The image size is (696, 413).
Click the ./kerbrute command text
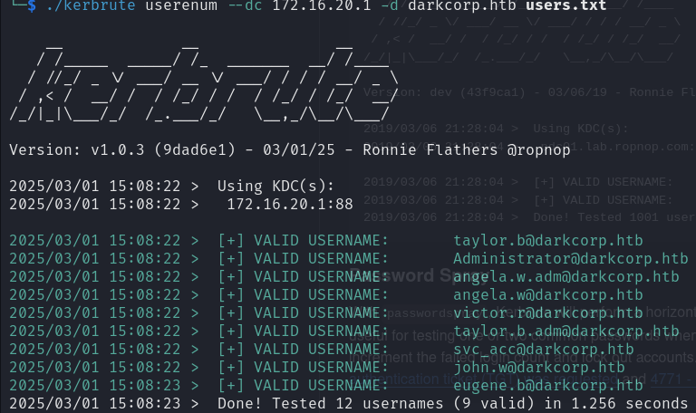(91, 5)
